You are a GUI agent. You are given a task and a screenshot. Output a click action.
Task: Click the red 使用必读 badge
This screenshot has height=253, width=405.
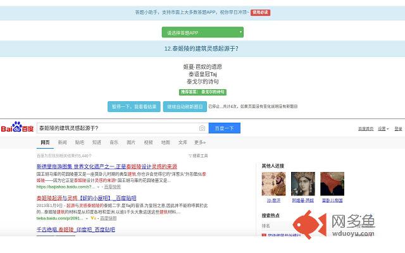coord(260,13)
